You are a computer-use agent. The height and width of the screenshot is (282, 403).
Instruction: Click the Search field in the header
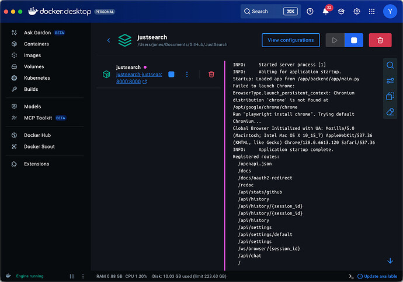[270, 11]
